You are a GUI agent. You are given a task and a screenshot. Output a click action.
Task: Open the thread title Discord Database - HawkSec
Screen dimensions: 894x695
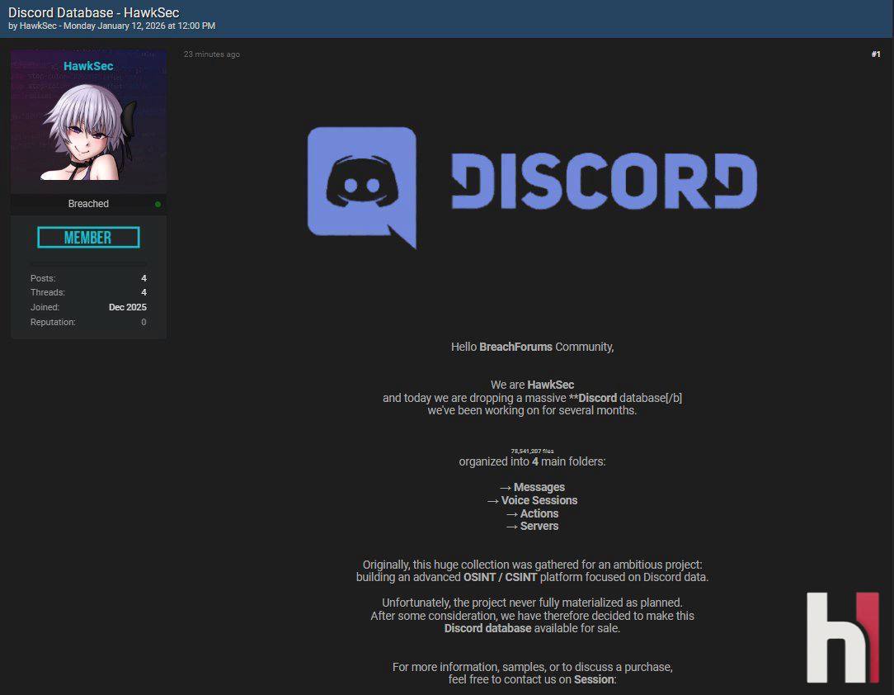92,12
